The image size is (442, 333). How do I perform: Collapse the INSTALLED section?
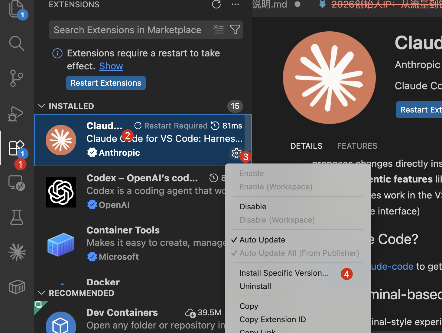click(41, 106)
